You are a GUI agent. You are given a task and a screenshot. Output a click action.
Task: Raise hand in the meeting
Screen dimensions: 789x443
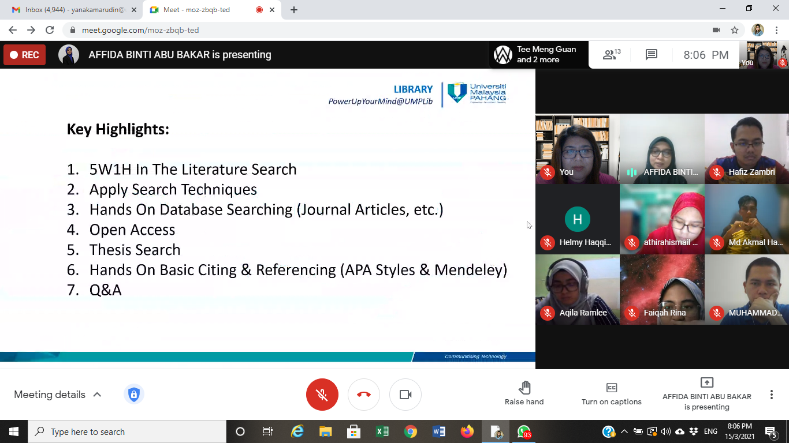(x=524, y=393)
